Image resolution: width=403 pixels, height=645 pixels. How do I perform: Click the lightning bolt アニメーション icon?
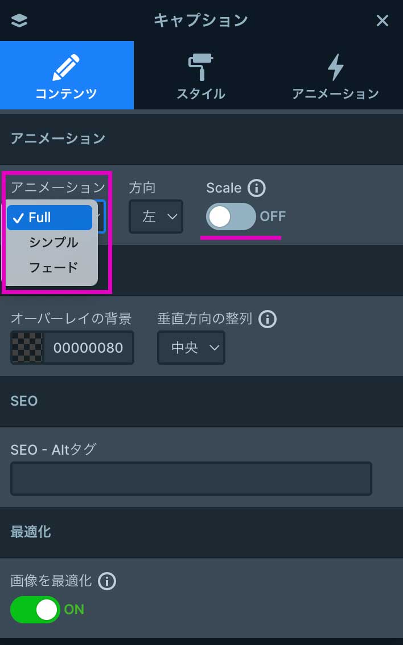[335, 68]
